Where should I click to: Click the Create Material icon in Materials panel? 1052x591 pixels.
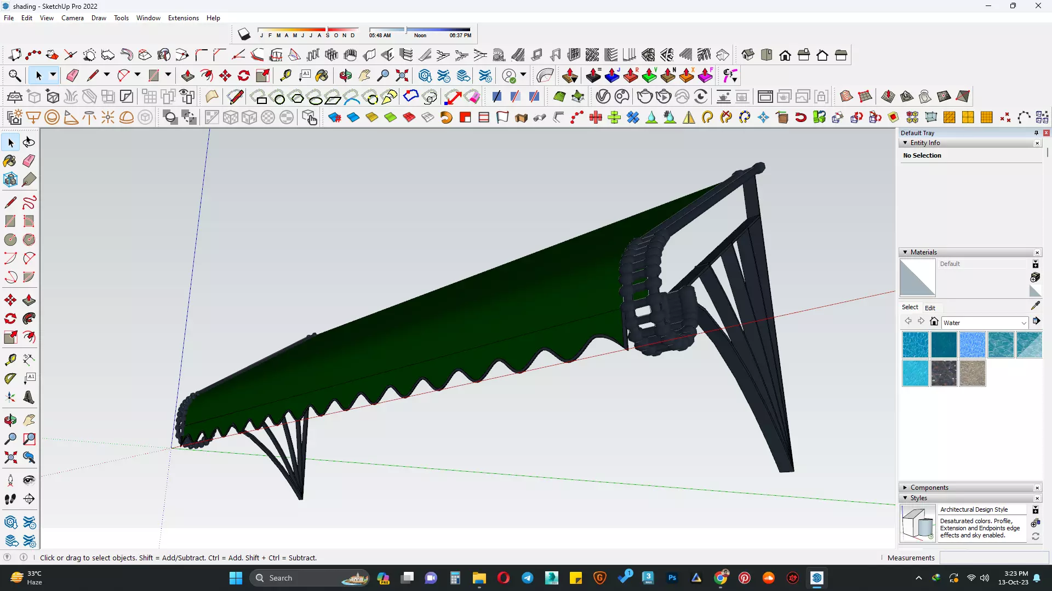(x=1035, y=277)
